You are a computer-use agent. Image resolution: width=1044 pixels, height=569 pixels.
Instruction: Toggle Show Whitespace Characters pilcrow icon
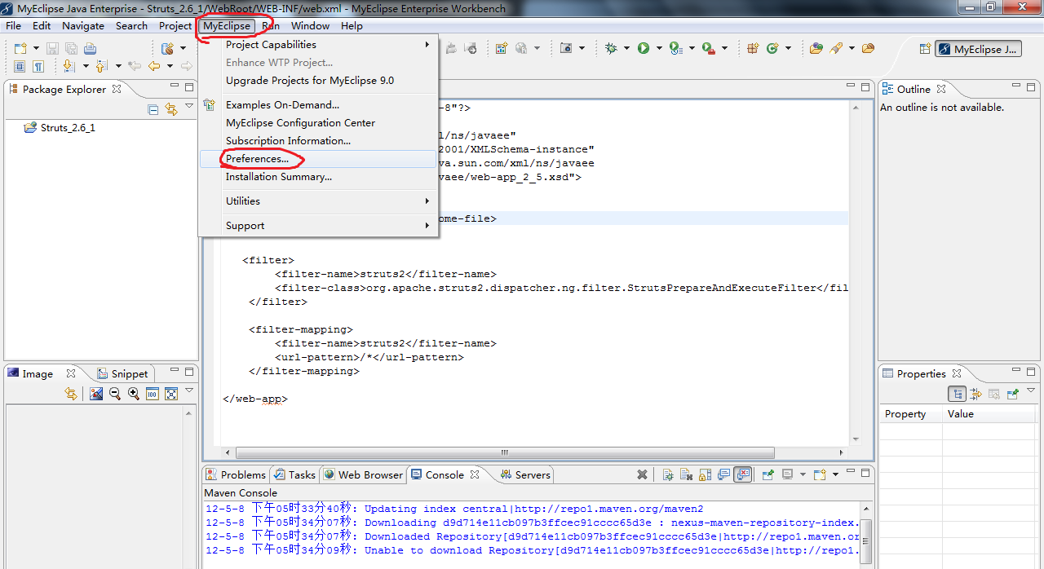38,66
